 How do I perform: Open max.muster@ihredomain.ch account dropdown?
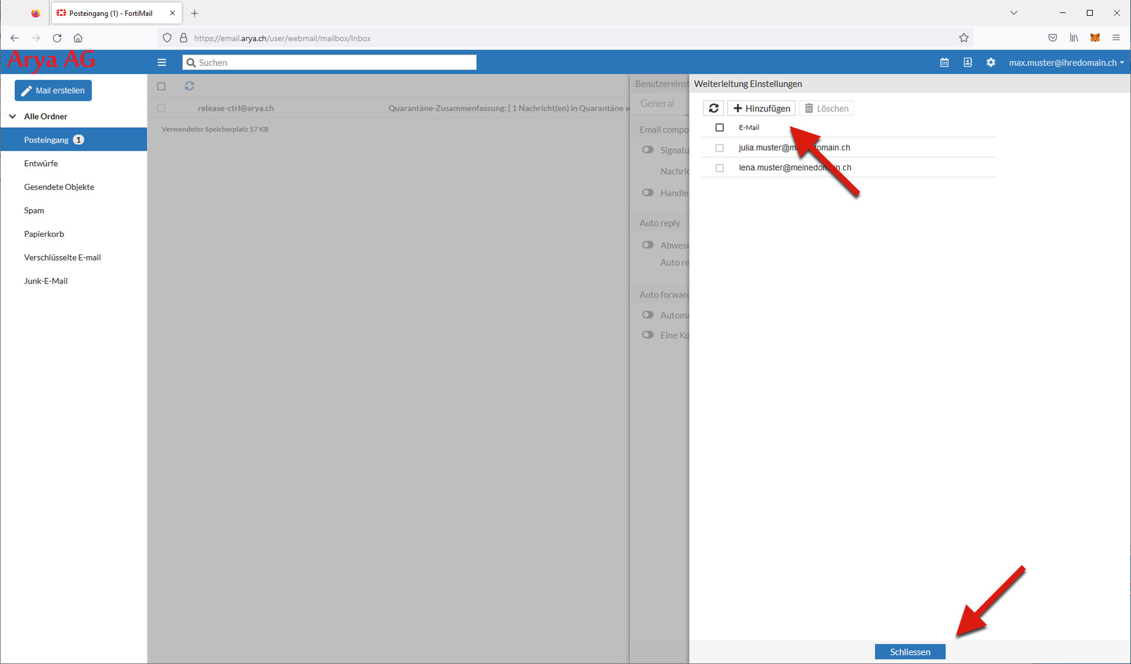pos(1066,62)
